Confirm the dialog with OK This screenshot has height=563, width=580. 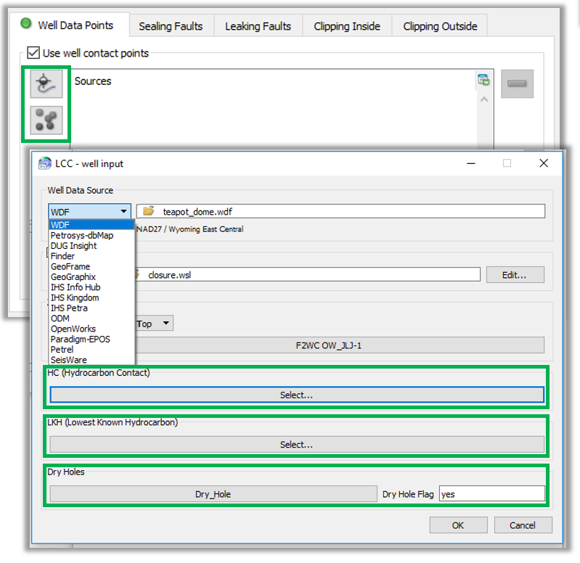click(458, 525)
